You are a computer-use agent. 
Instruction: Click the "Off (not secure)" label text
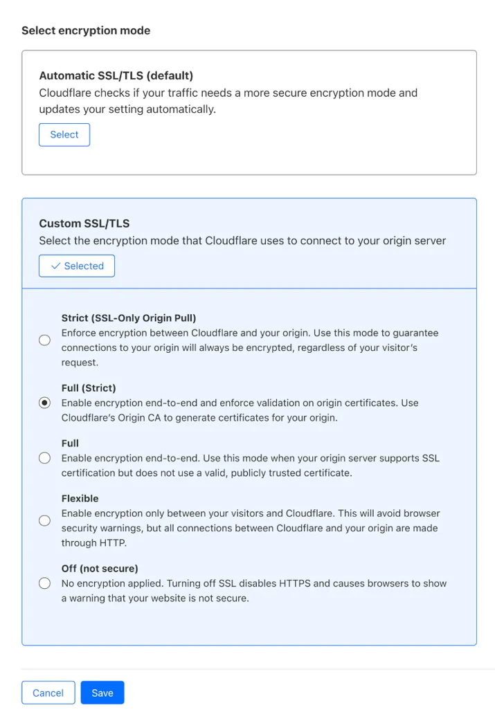click(100, 568)
